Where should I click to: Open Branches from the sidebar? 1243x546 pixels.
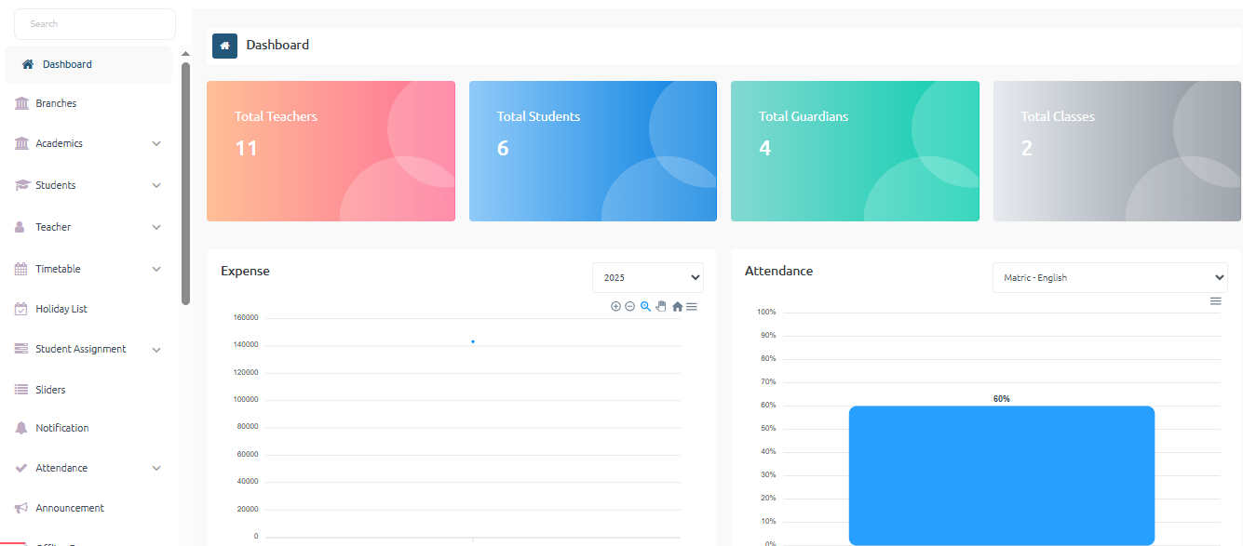coord(56,103)
